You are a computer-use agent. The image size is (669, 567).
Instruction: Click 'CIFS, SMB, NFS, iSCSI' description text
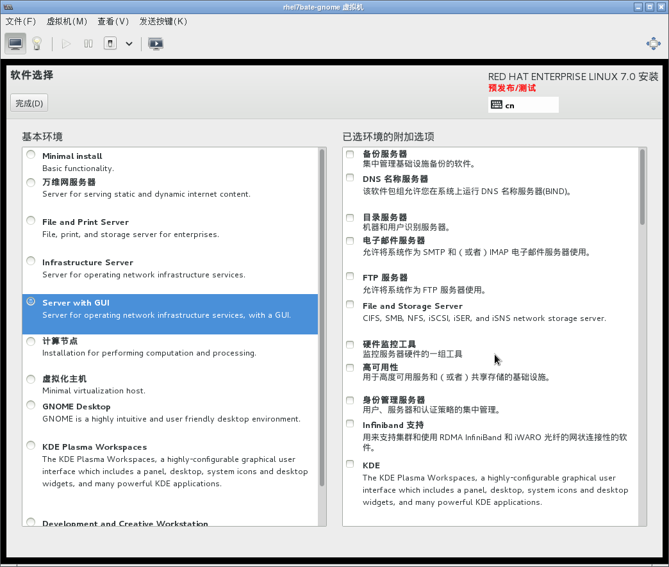pyautogui.click(x=484, y=318)
